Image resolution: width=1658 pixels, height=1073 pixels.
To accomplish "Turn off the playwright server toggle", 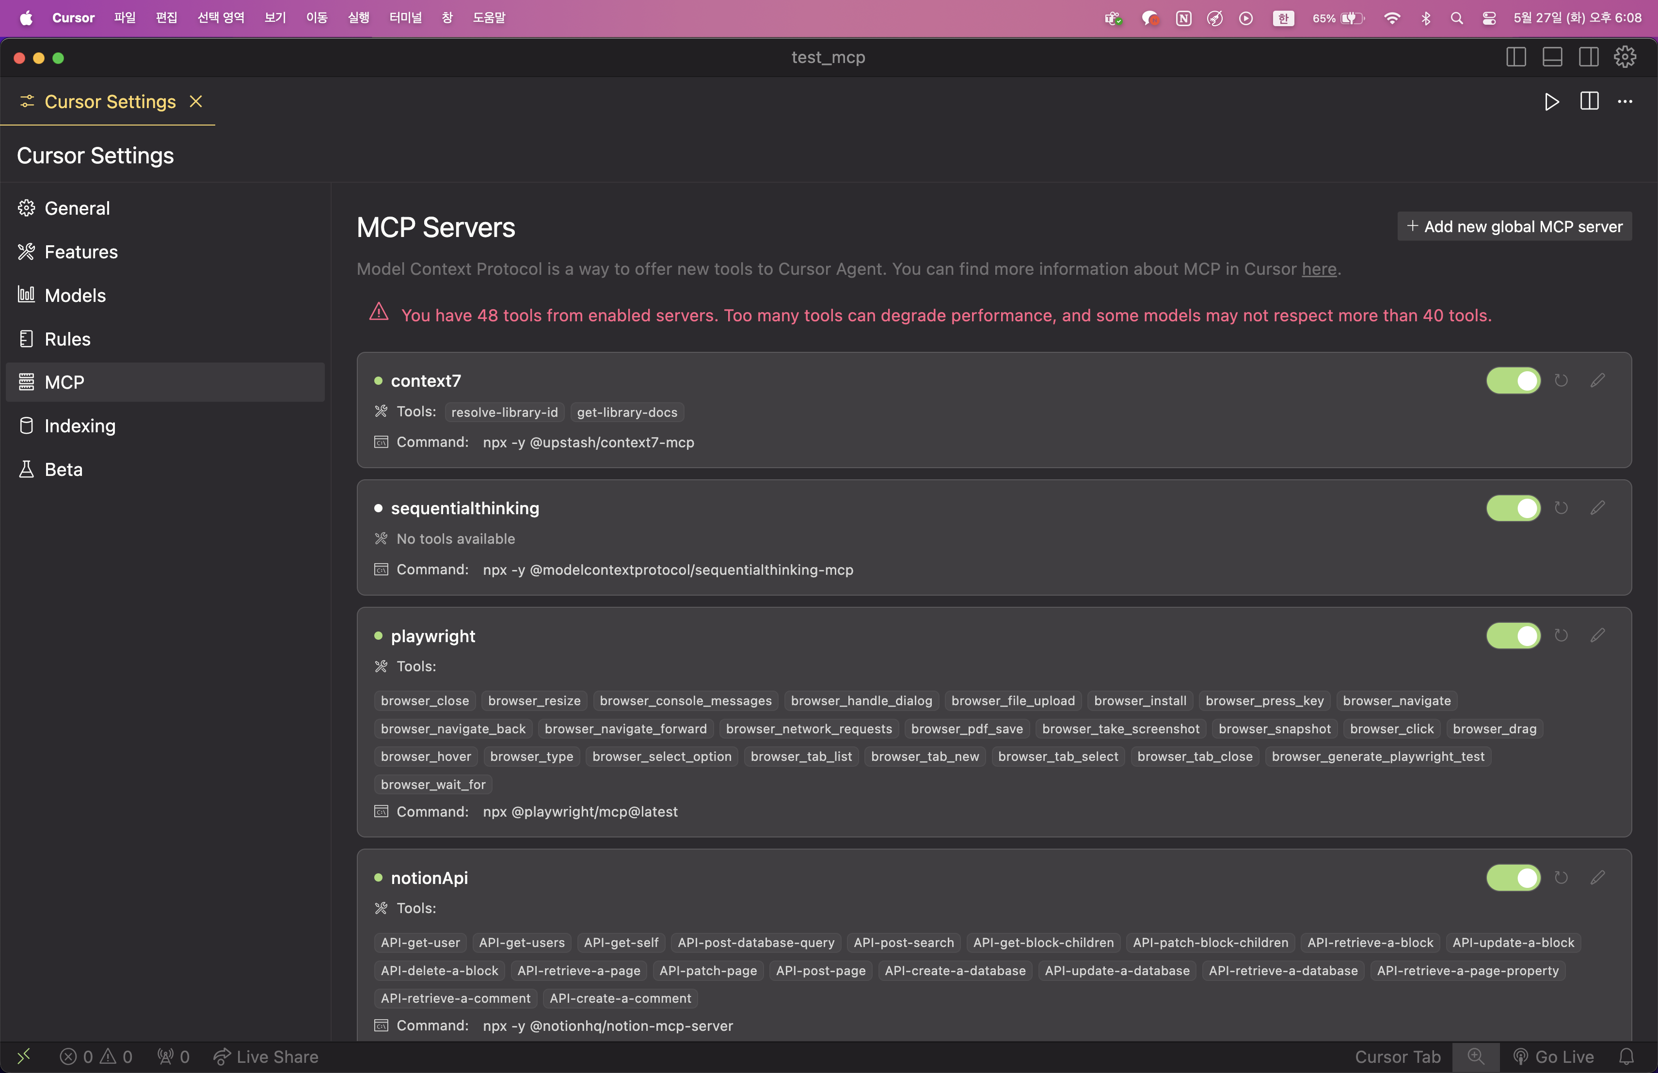I will click(x=1513, y=636).
